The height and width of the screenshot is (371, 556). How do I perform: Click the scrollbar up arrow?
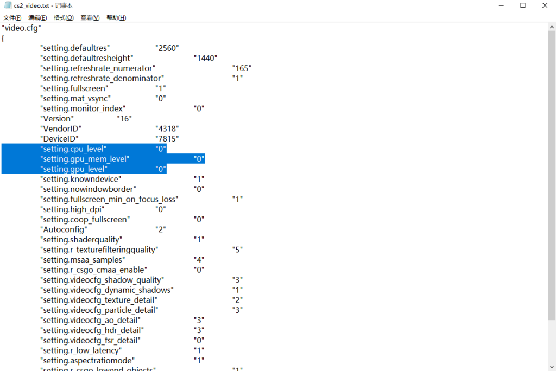point(551,27)
